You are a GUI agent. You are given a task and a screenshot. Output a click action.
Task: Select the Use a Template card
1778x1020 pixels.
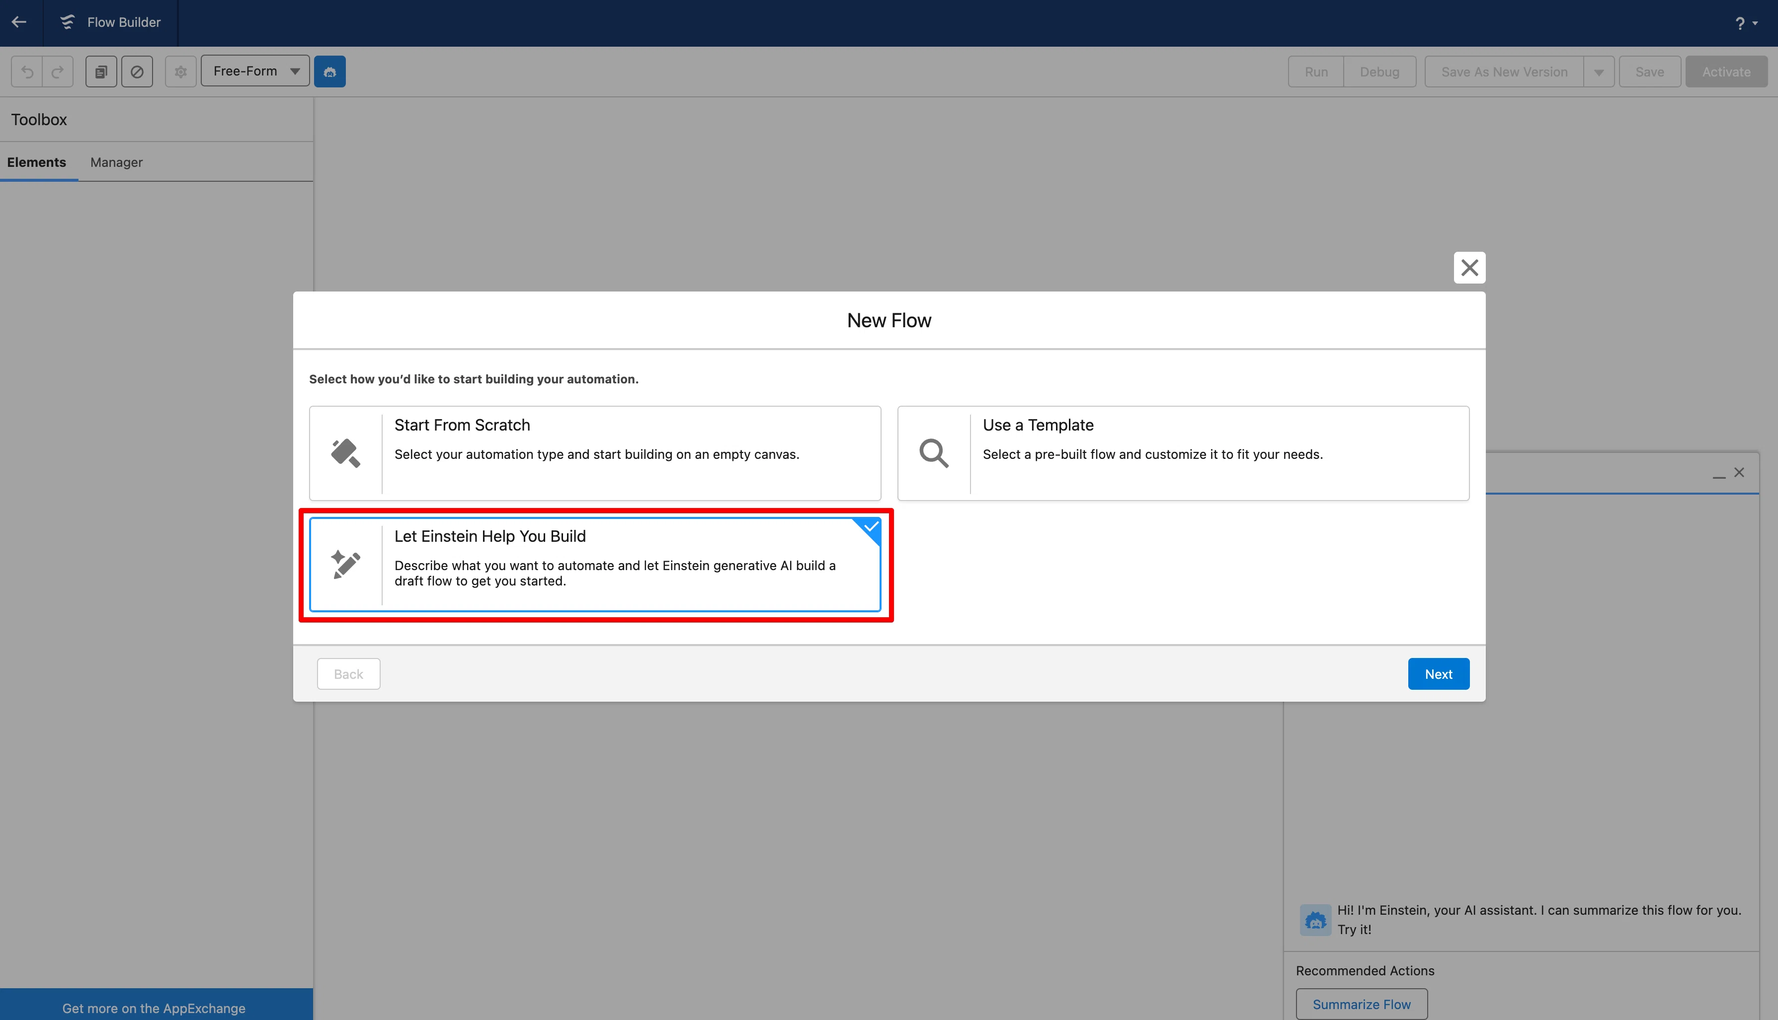click(1183, 453)
